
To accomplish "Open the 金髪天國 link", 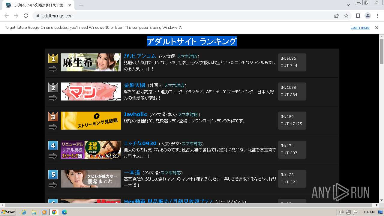I will click(x=134, y=85).
